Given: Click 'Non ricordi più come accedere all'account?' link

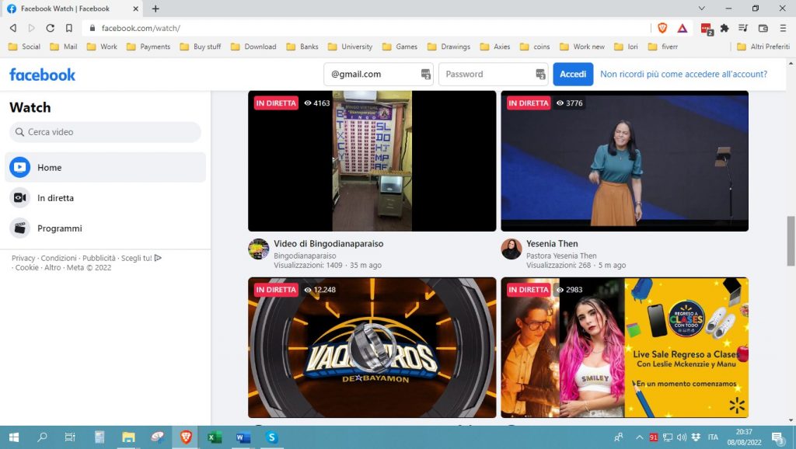Looking at the screenshot, I should point(683,75).
